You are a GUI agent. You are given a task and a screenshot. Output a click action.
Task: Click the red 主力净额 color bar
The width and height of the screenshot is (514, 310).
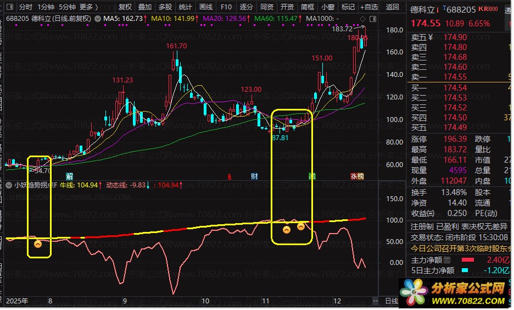coord(468,260)
